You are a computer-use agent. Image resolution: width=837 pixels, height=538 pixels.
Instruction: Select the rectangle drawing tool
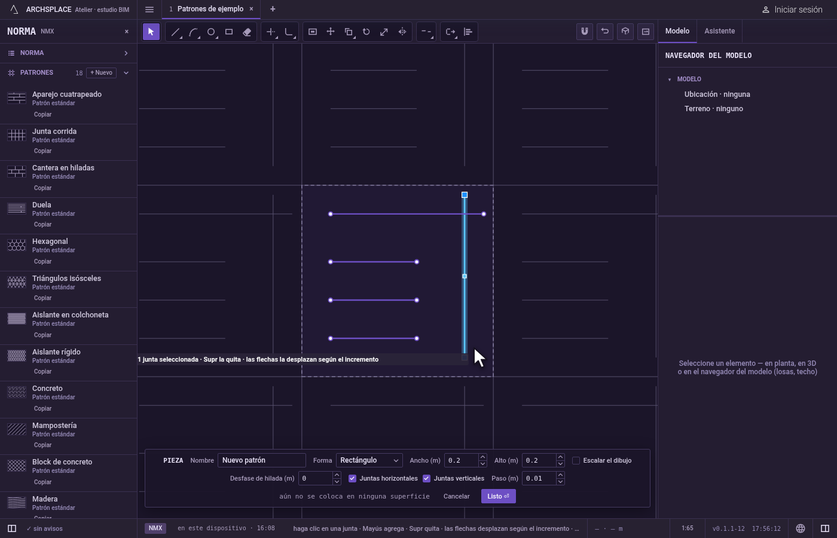click(x=229, y=32)
